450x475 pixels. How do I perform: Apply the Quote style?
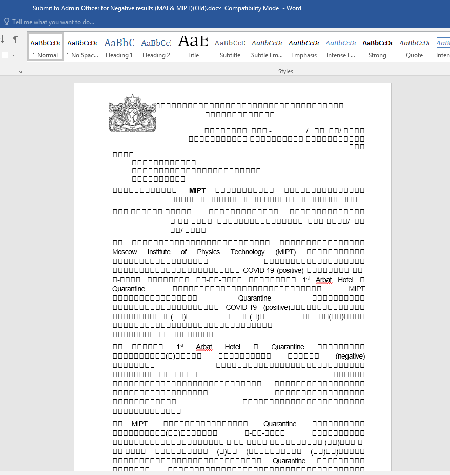click(414, 47)
